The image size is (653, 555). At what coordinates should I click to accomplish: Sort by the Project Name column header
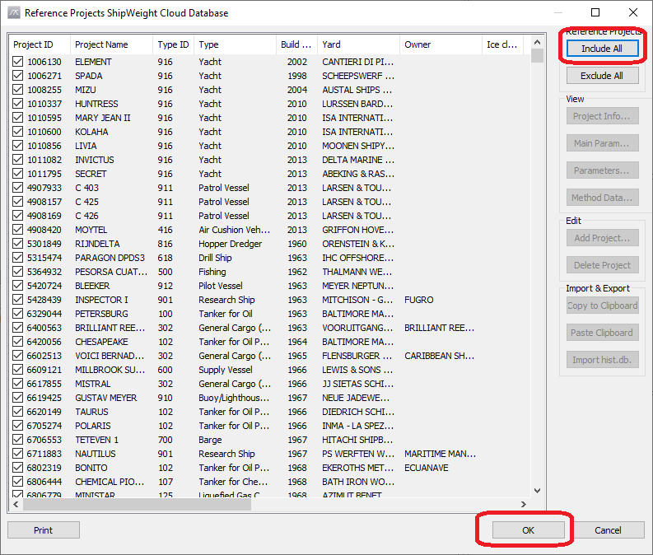[112, 44]
